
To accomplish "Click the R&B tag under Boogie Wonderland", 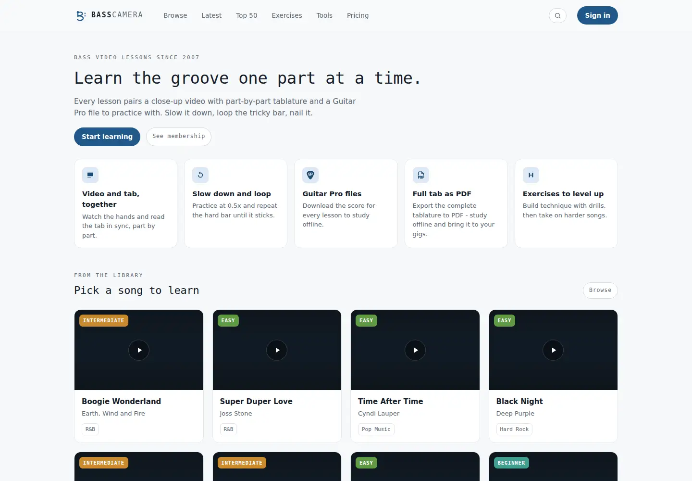I will (90, 429).
